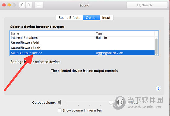The image size is (170, 116).
Task: Select Soundflower (2ch) device
Action: (82, 43)
